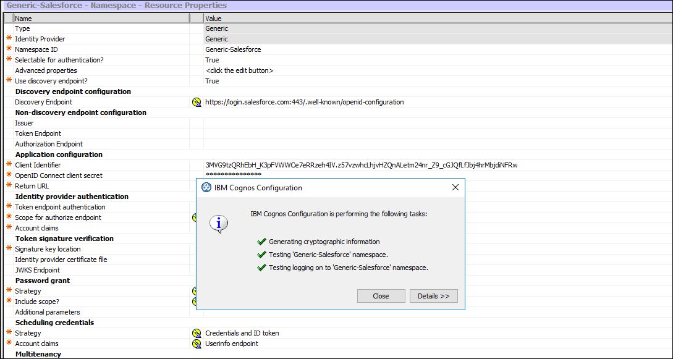
Task: Click the Value column header
Action: (x=438, y=19)
